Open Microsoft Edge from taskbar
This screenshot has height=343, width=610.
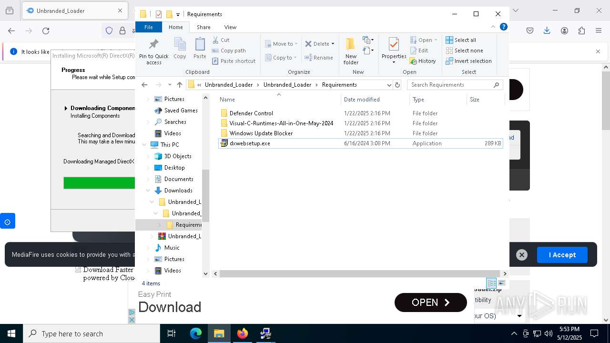coord(196,333)
